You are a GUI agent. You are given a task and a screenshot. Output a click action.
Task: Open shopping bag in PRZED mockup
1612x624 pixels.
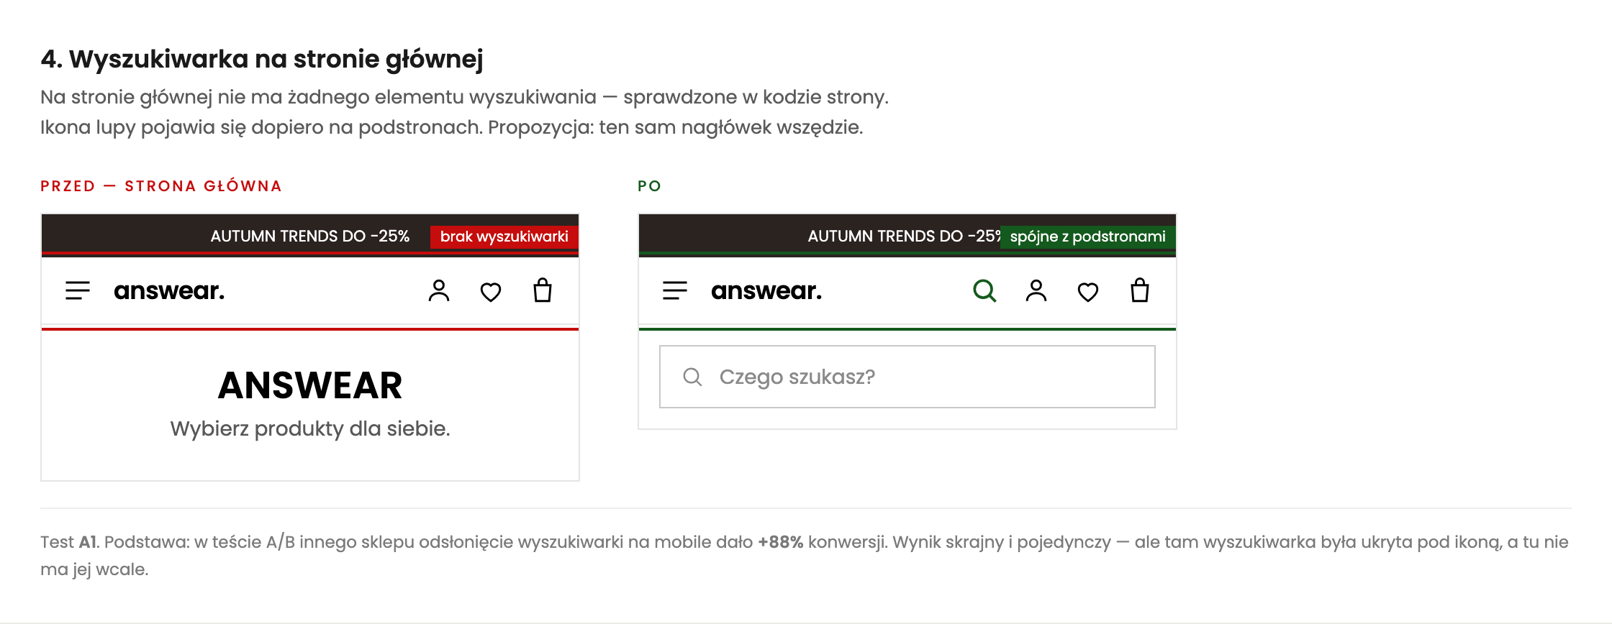pyautogui.click(x=543, y=290)
